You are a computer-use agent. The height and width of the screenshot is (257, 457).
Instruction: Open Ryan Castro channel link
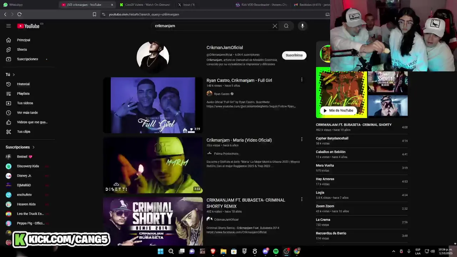coord(222,94)
